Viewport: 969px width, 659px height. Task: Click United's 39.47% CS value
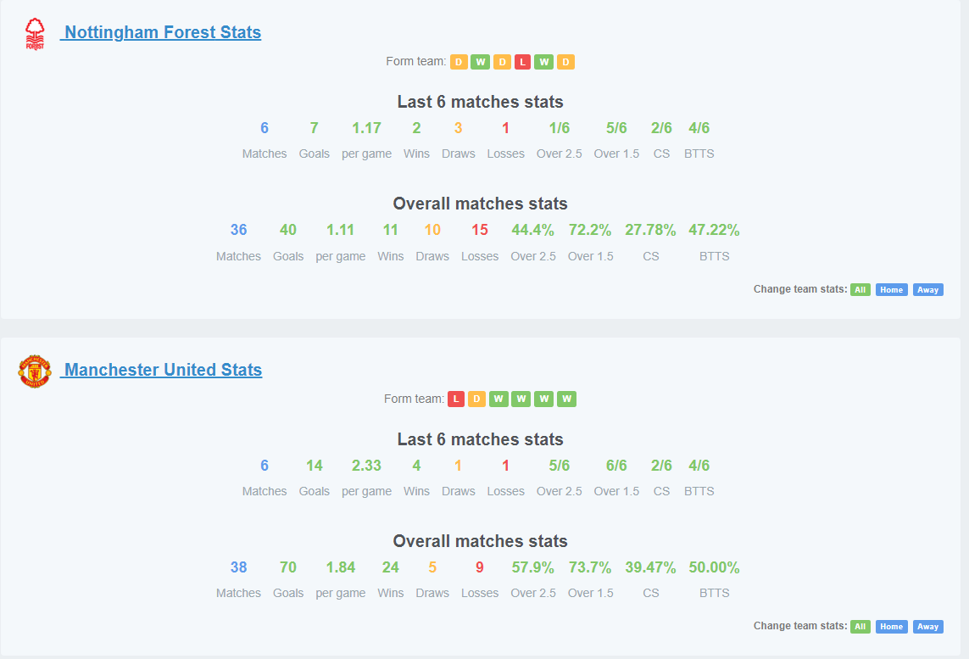[650, 567]
